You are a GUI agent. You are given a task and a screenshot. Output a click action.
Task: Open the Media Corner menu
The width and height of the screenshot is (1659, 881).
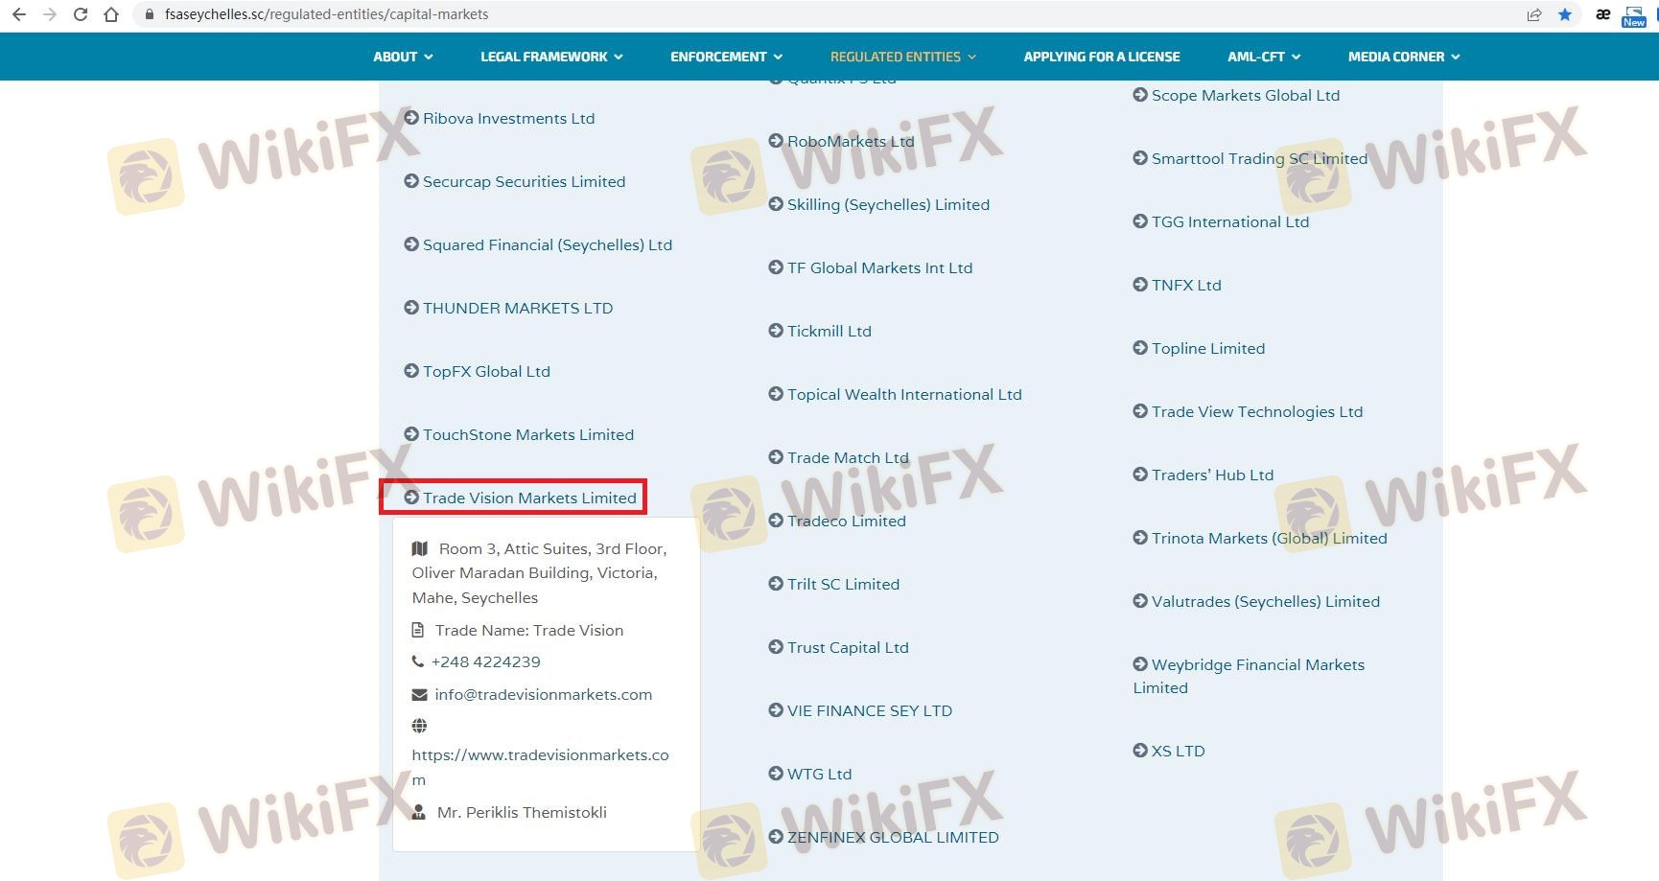point(1403,57)
